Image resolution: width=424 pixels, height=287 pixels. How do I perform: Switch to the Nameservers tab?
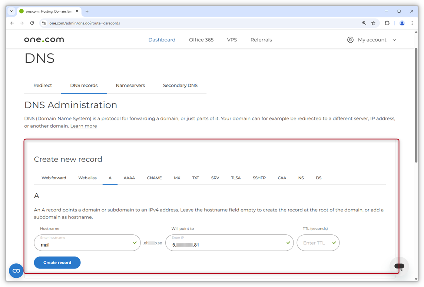point(130,85)
